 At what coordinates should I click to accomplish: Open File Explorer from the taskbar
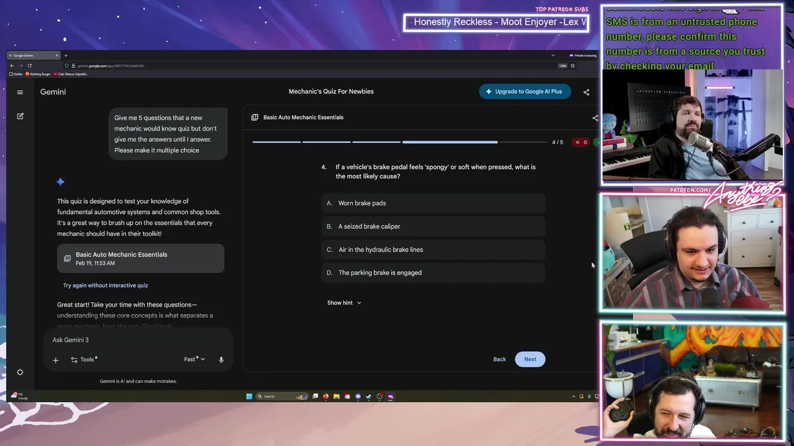click(336, 396)
